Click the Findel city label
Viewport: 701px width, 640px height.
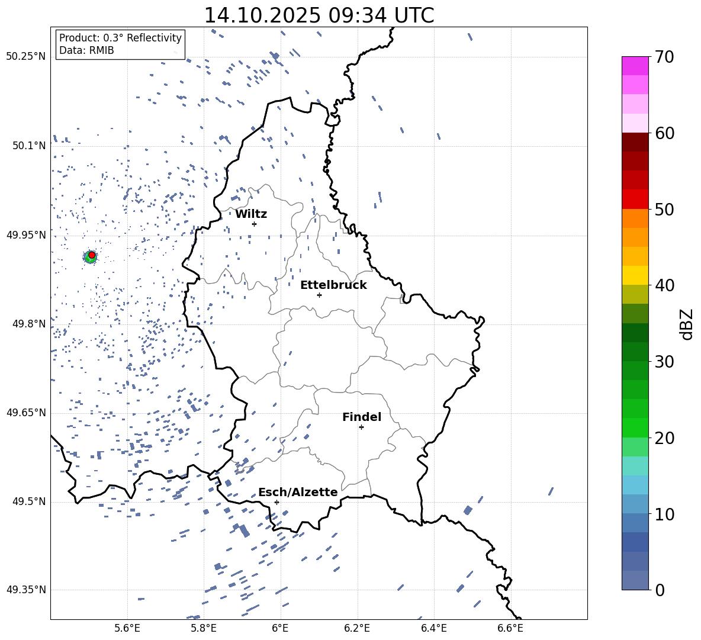362,417
